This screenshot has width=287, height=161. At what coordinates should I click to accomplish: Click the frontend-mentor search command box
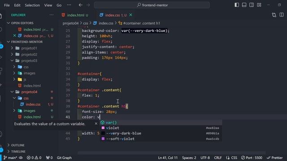point(152,5)
